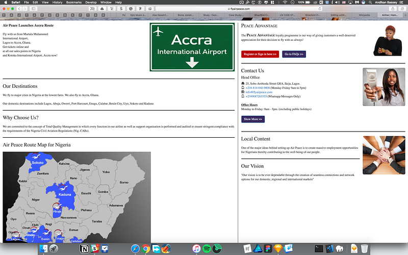Screen dimensions: 408x255
Task: Click the Contact Us phone lady image
Action: pos(384,87)
